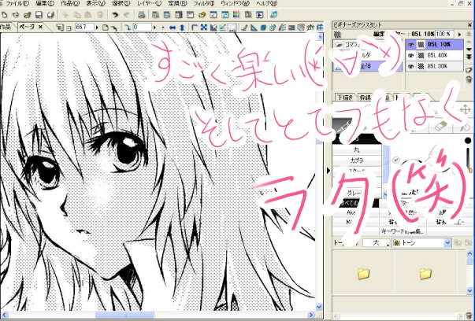Viewport: 475px width, 321px height.
Task: Click the dotted selection frame icon
Action: click(x=232, y=28)
